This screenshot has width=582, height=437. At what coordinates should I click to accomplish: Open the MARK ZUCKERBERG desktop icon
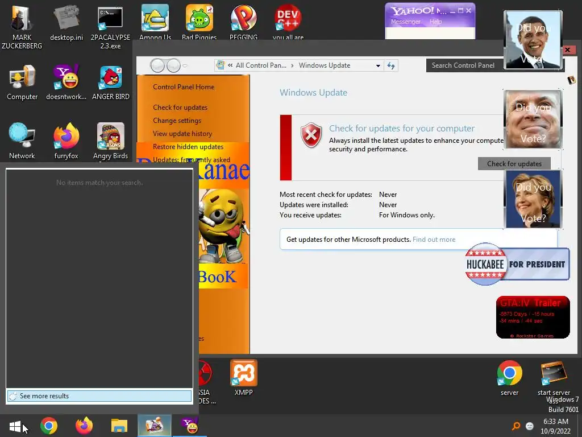click(22, 26)
